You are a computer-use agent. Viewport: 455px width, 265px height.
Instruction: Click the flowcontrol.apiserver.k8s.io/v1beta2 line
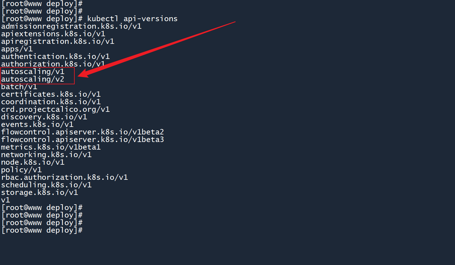(83, 132)
